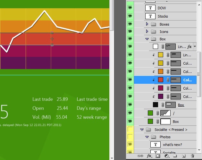Click the orange color thumbnail of Col... layer
The image size is (202, 160).
[161, 71]
